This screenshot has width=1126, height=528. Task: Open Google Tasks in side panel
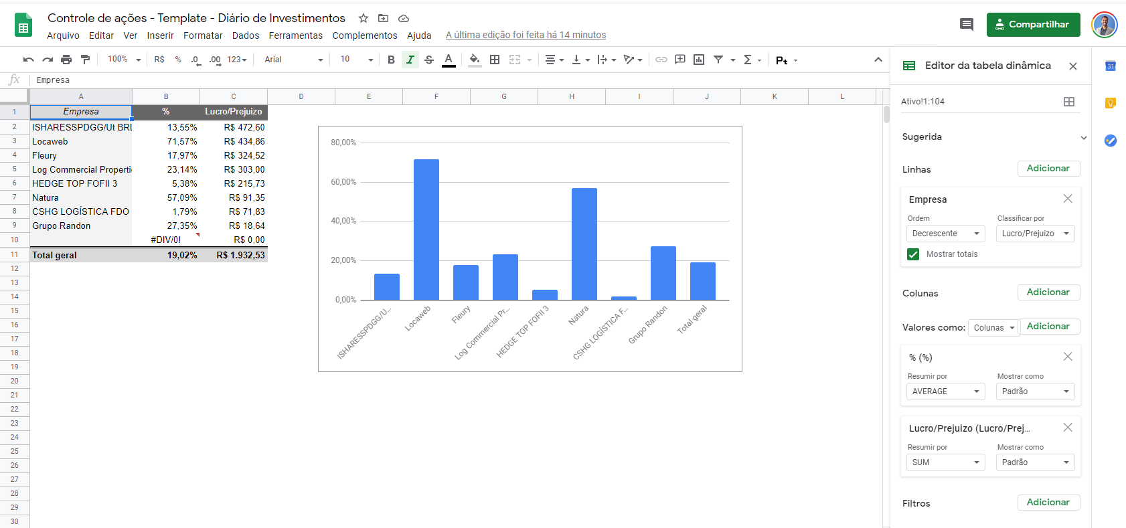pos(1110,141)
